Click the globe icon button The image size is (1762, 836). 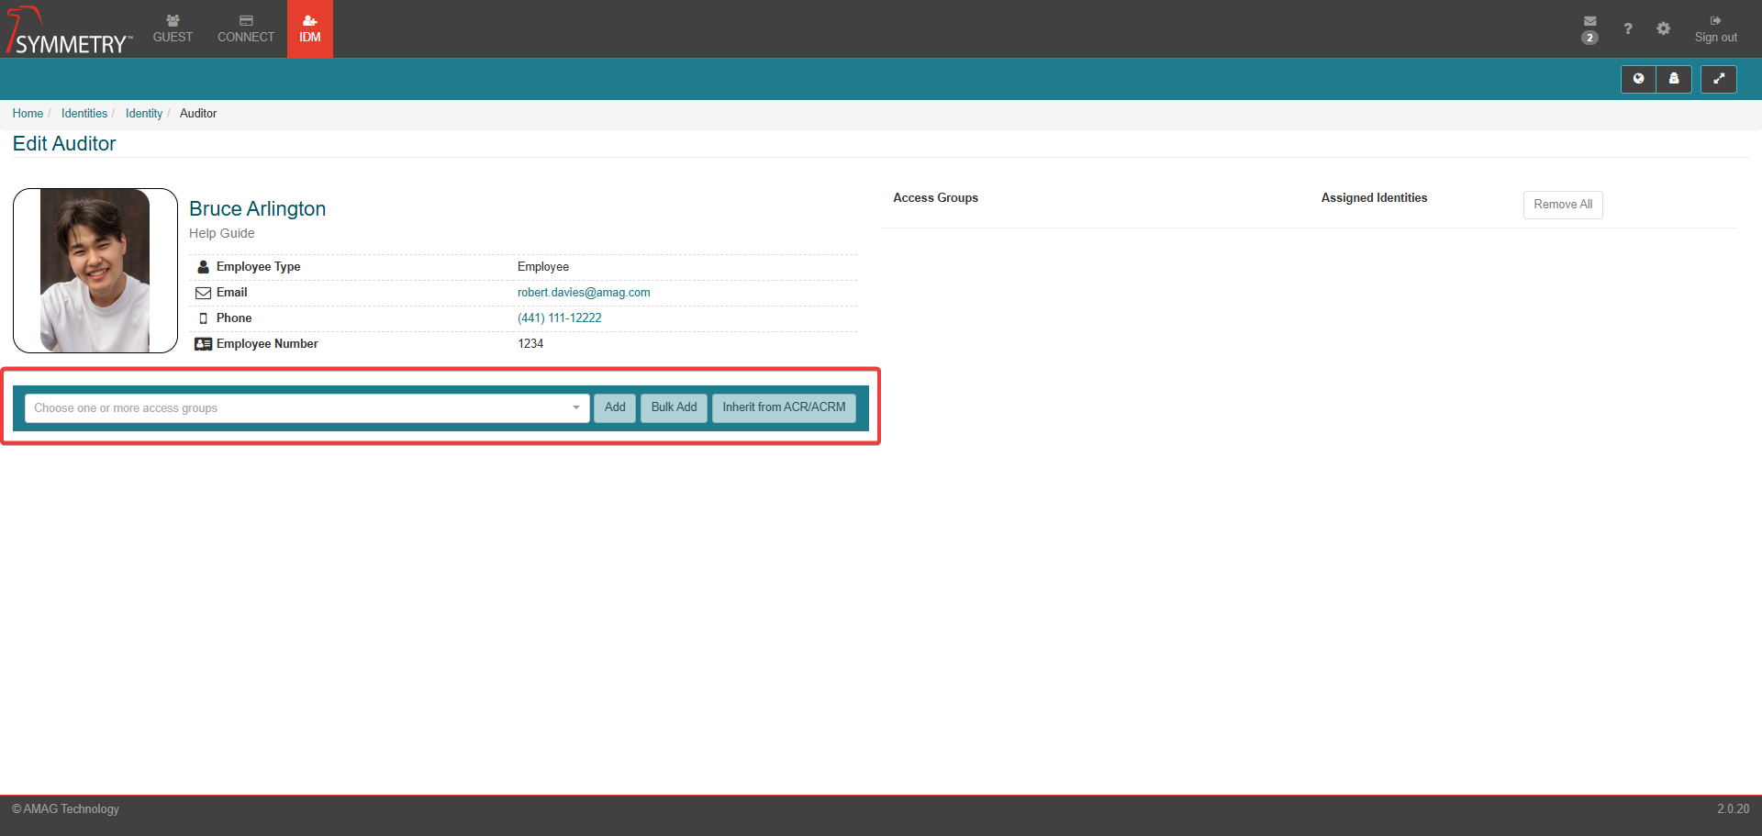(1638, 79)
